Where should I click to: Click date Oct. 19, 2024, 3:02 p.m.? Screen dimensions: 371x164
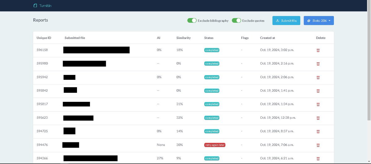tap(277, 50)
